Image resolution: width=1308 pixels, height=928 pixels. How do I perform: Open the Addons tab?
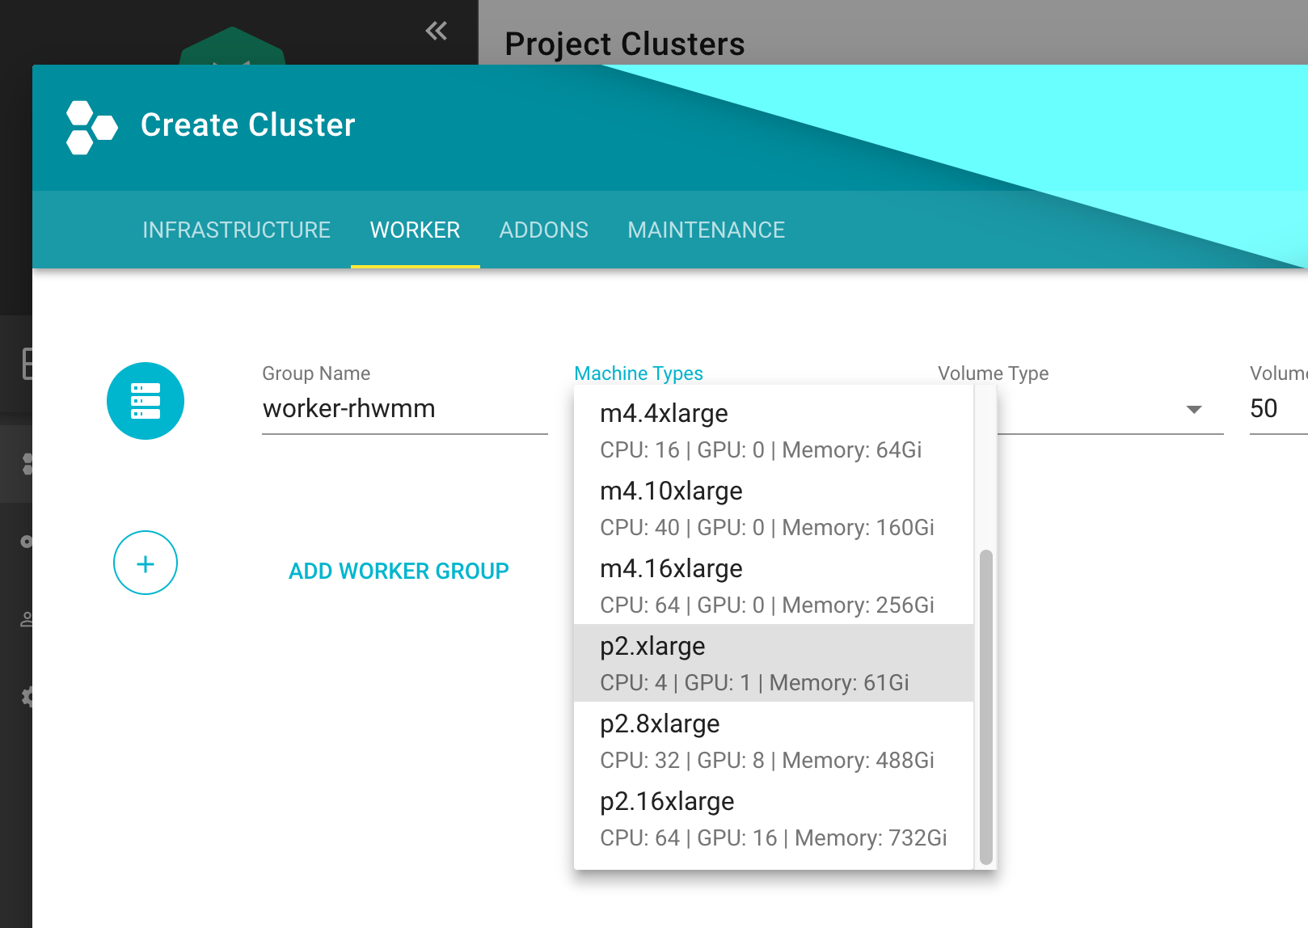(x=543, y=230)
